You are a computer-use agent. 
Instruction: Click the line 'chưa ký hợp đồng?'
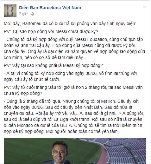point(23,94)
